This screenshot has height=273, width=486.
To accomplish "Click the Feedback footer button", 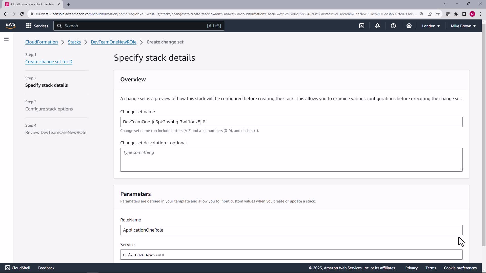I will [x=46, y=268].
